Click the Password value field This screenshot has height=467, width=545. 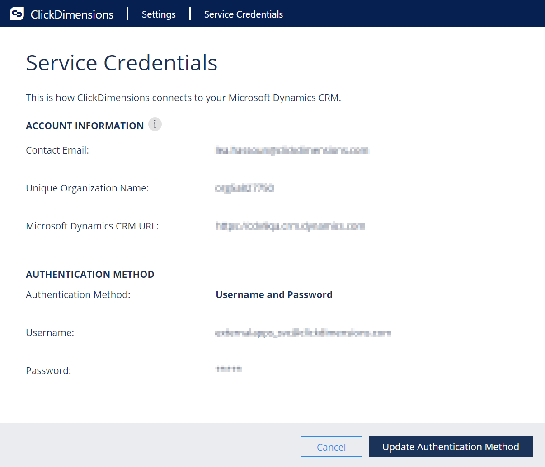pyautogui.click(x=228, y=369)
